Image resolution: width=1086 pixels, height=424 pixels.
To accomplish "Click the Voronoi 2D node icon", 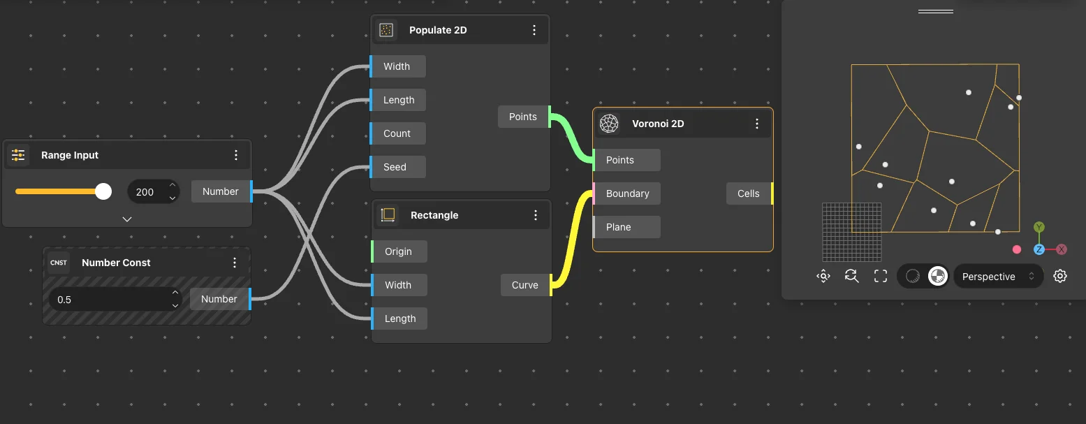I will (610, 124).
